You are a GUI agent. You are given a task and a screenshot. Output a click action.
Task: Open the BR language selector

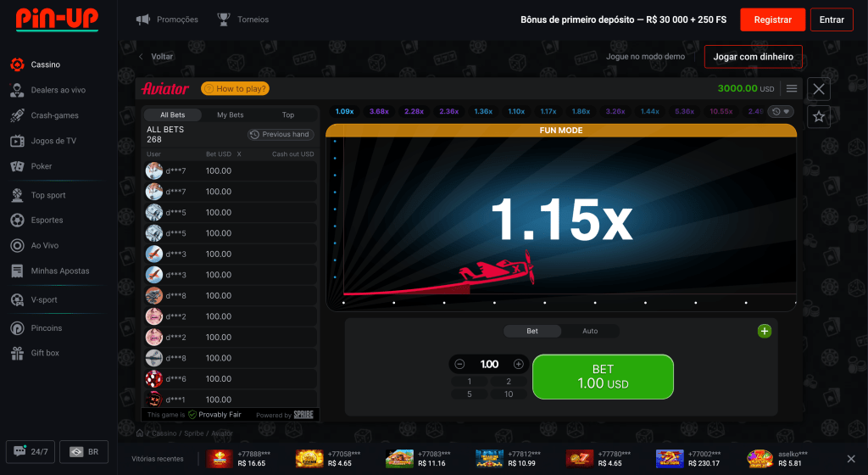85,452
